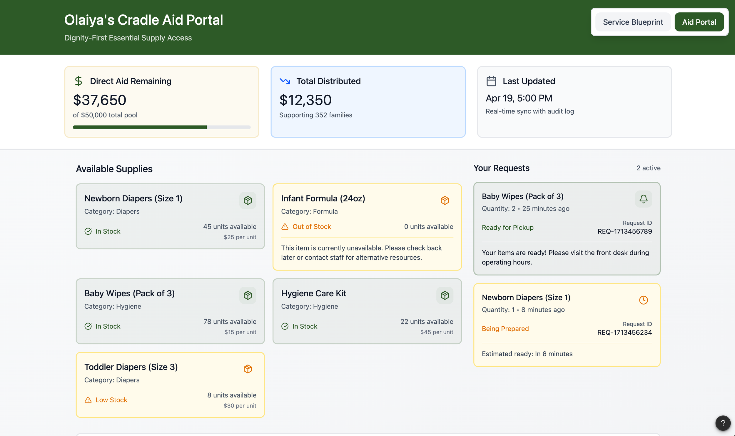735x436 pixels.
Task: Select the Hygiene Care Kit supply card
Action: click(x=367, y=311)
